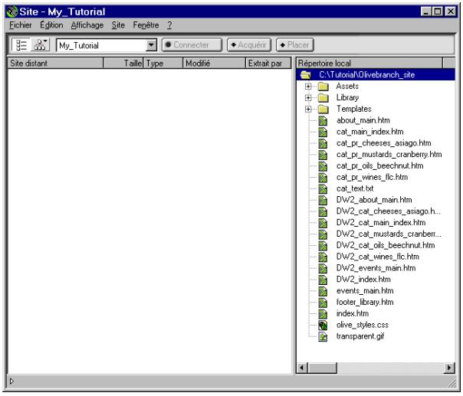Open the ? help menu
Viewport: 463px width, 396px height.
[x=169, y=25]
